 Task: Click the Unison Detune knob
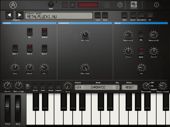point(163,86)
